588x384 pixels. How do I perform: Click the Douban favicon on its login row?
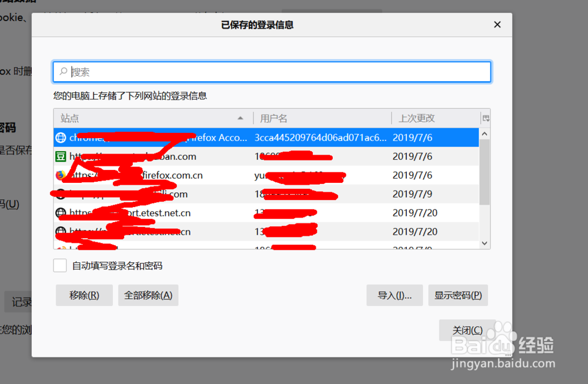click(x=61, y=156)
